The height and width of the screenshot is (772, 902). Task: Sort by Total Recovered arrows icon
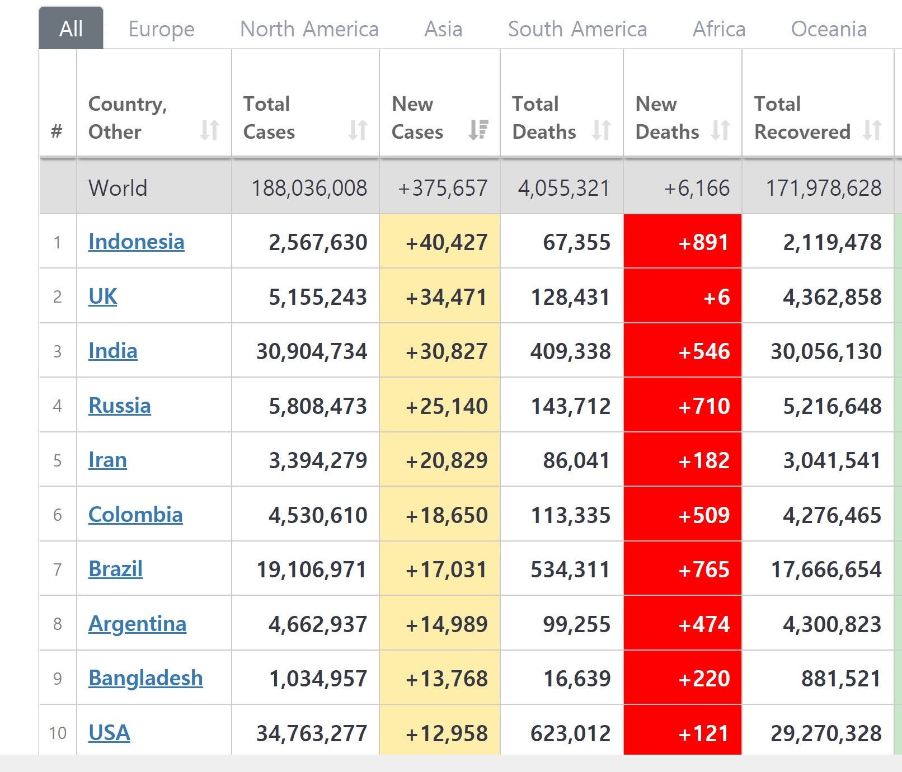coord(872,130)
